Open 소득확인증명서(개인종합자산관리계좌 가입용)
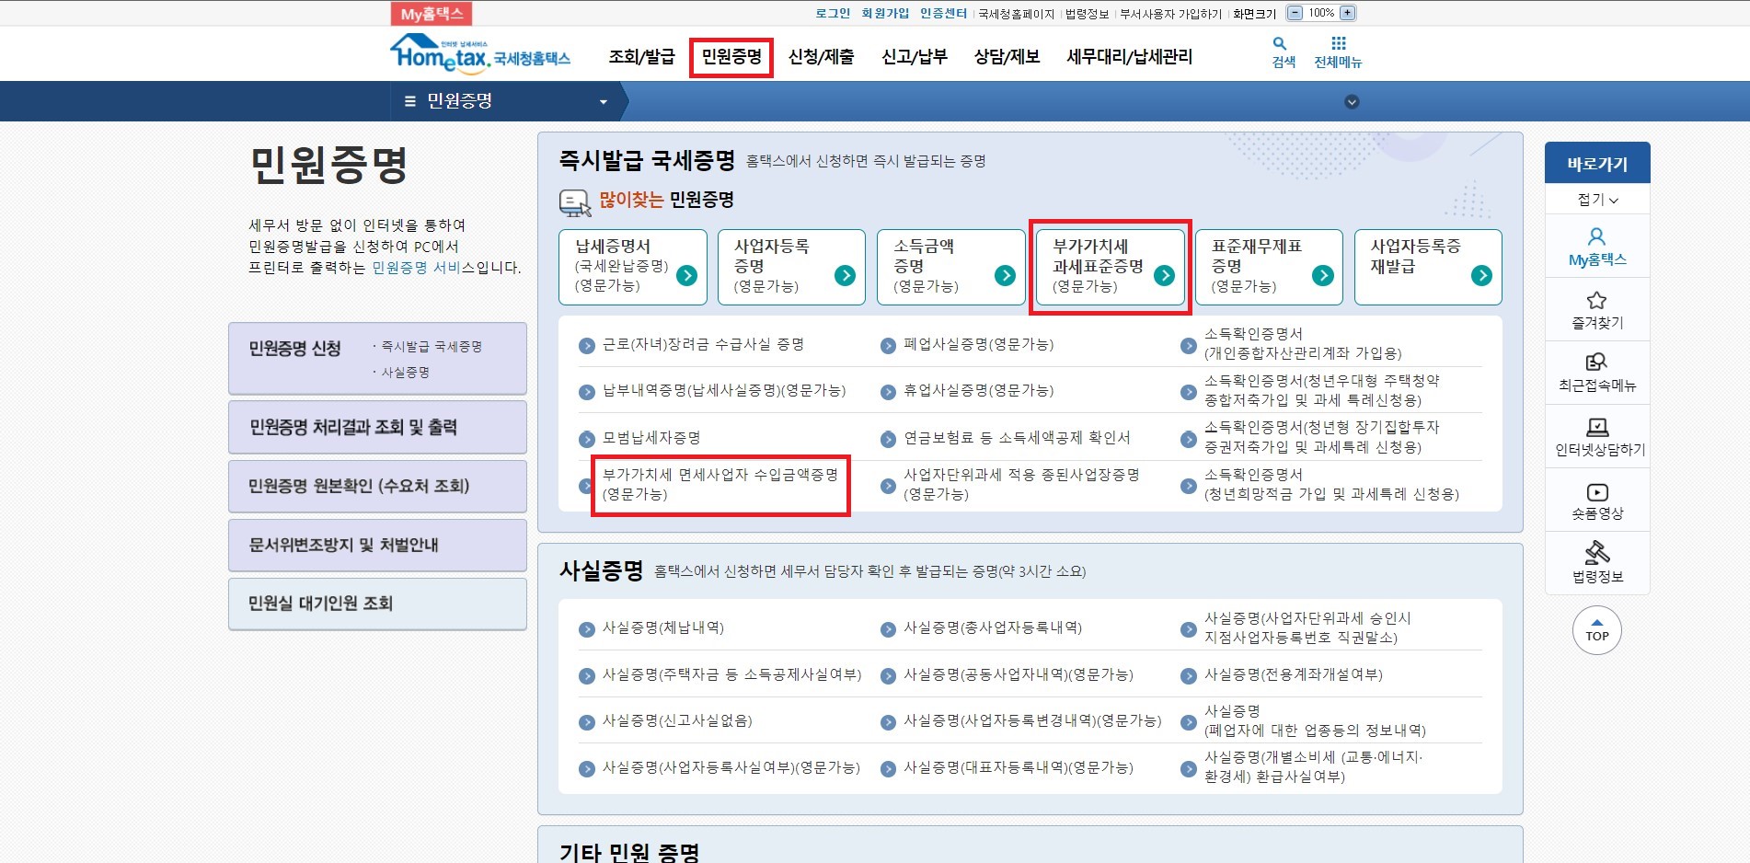The width and height of the screenshot is (1750, 863). [1303, 343]
